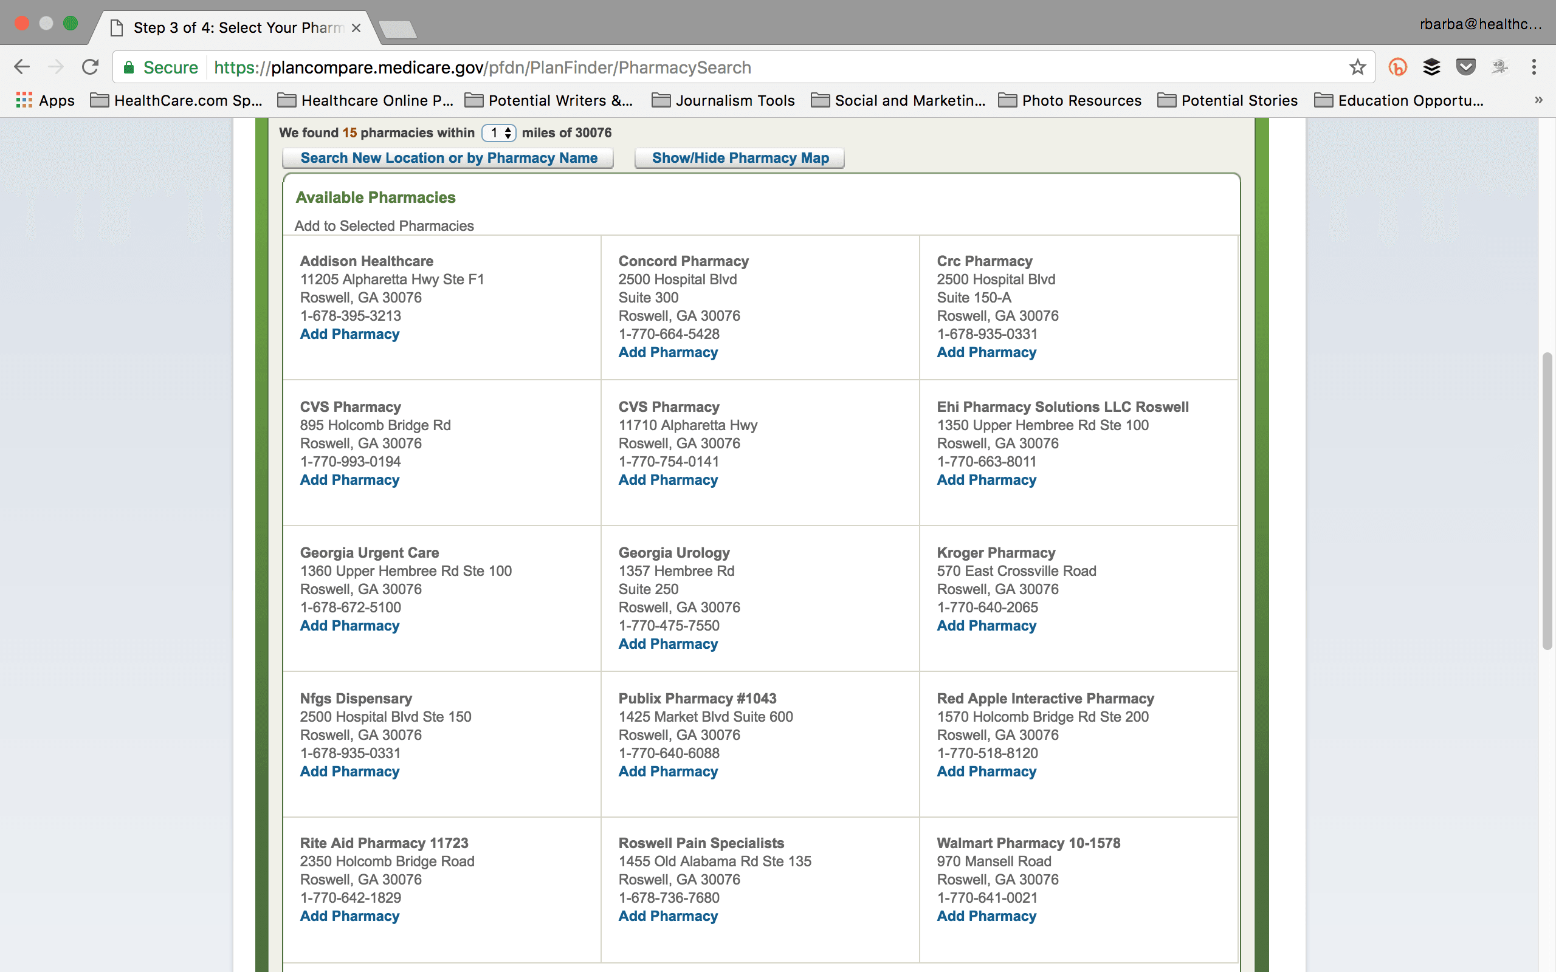Open the Healthcare Online P... bookmark folder
1556x972 pixels.
[365, 100]
